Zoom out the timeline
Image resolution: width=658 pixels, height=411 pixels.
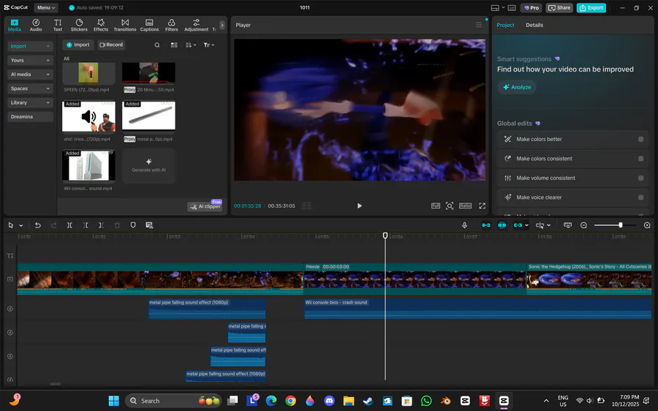[x=583, y=225]
